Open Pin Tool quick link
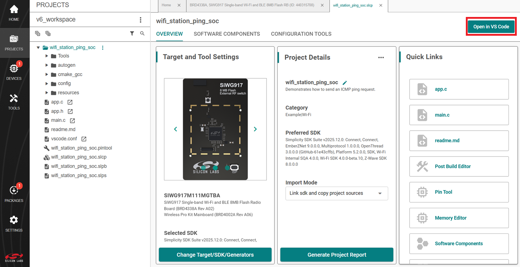 point(459,192)
